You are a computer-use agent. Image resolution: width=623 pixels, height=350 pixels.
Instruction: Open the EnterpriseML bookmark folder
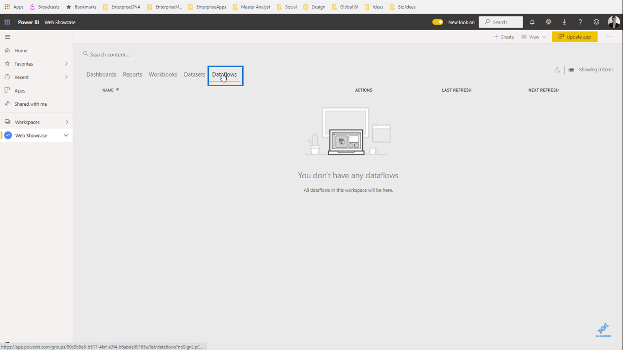[x=164, y=7]
